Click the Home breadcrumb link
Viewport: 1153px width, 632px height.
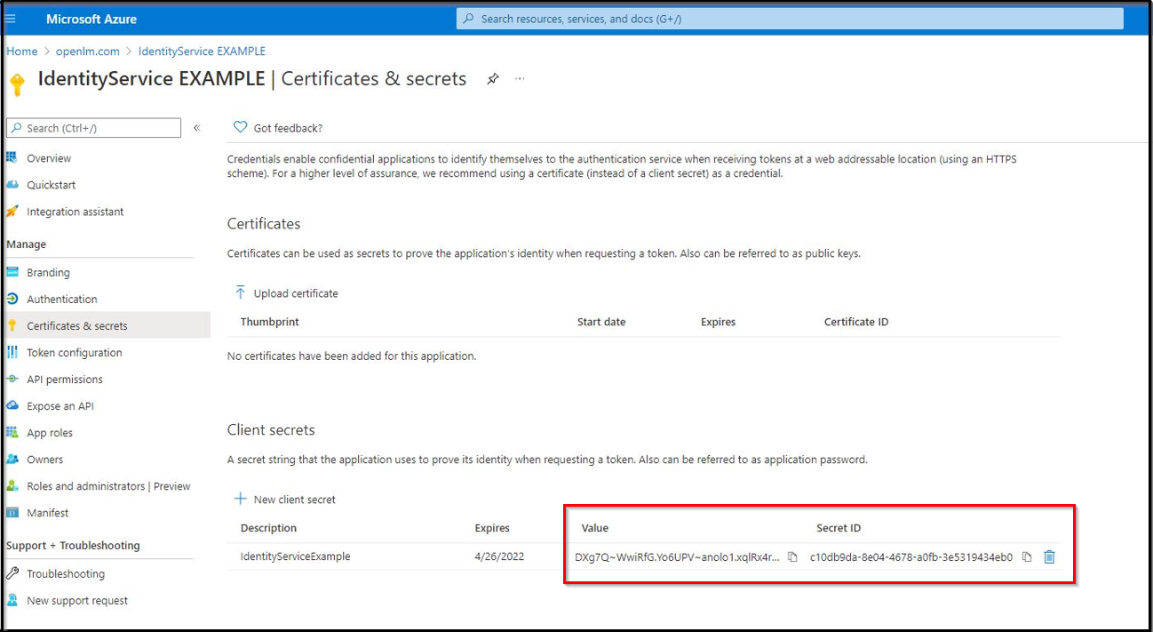21,52
